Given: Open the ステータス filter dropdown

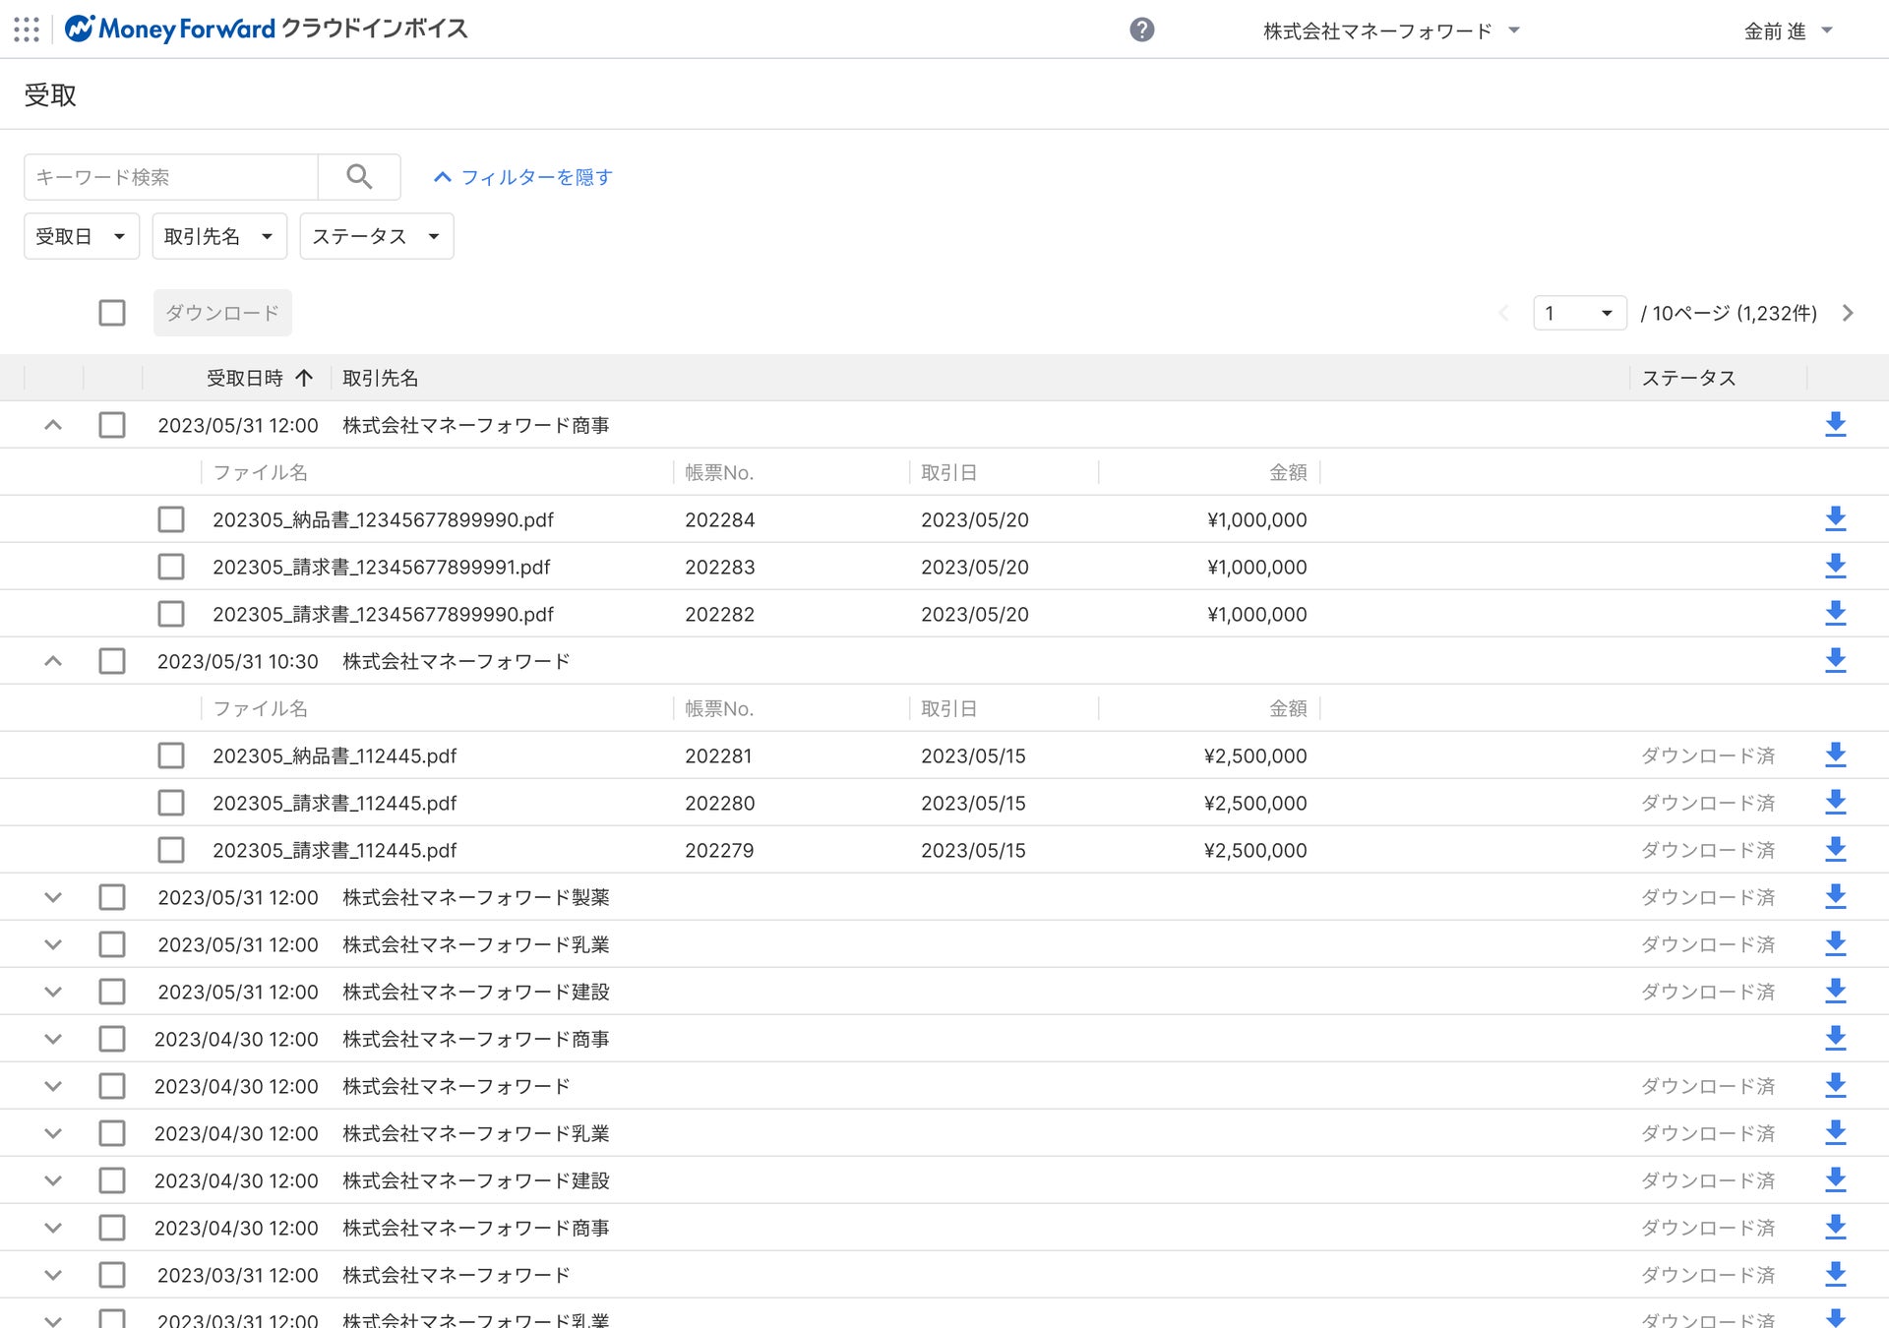Looking at the screenshot, I should [x=376, y=236].
